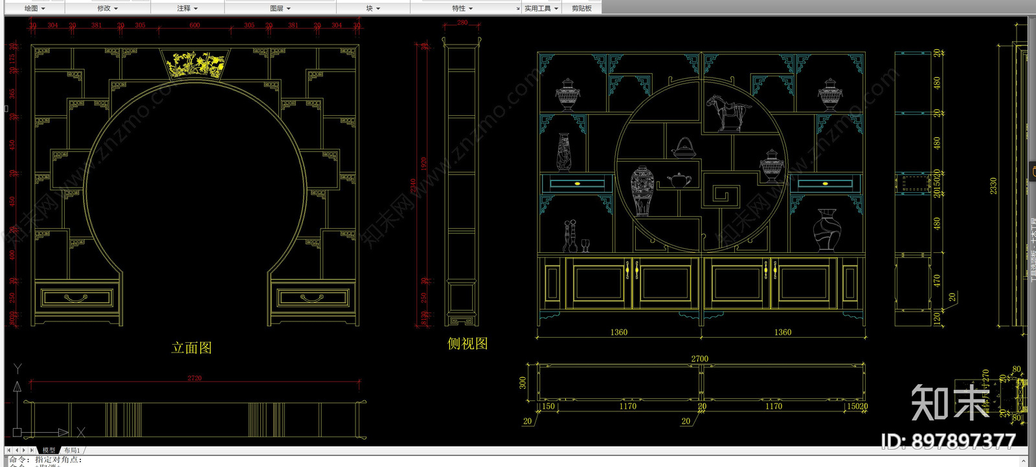Viewport: 1036px width, 467px height.
Task: Select the 侧视图 title text
Action: coord(467,343)
